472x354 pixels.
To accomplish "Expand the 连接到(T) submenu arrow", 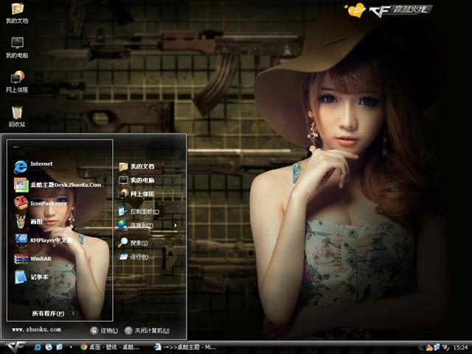I will pos(176,225).
